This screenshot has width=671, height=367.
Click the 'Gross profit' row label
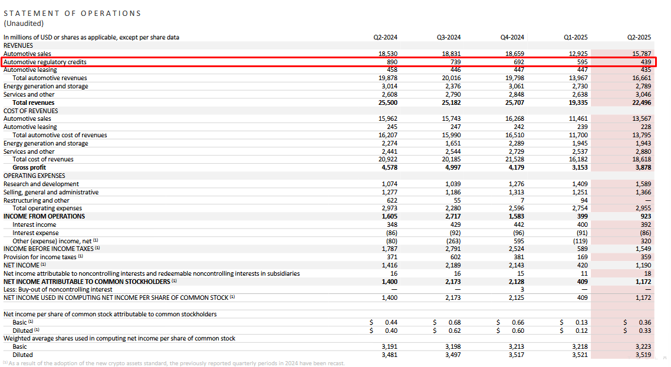(x=29, y=168)
